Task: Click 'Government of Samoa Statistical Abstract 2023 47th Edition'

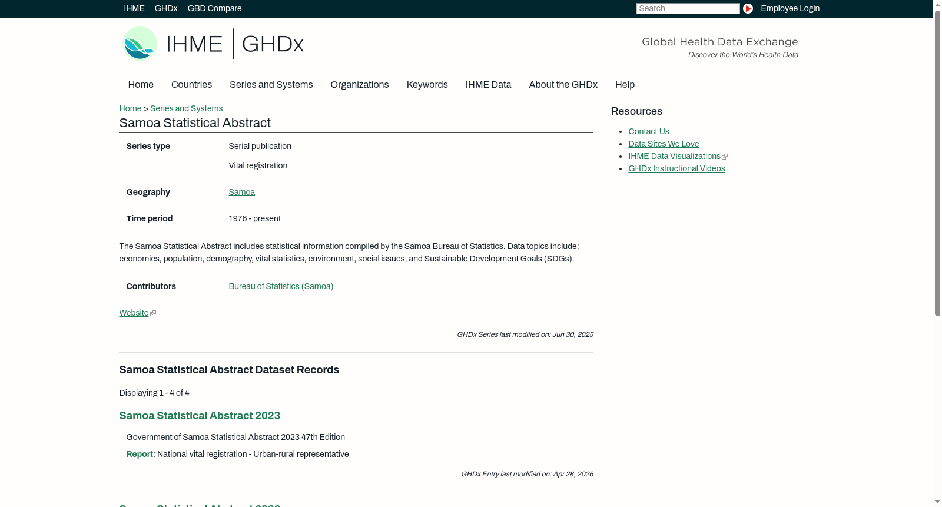Action: coord(235,437)
